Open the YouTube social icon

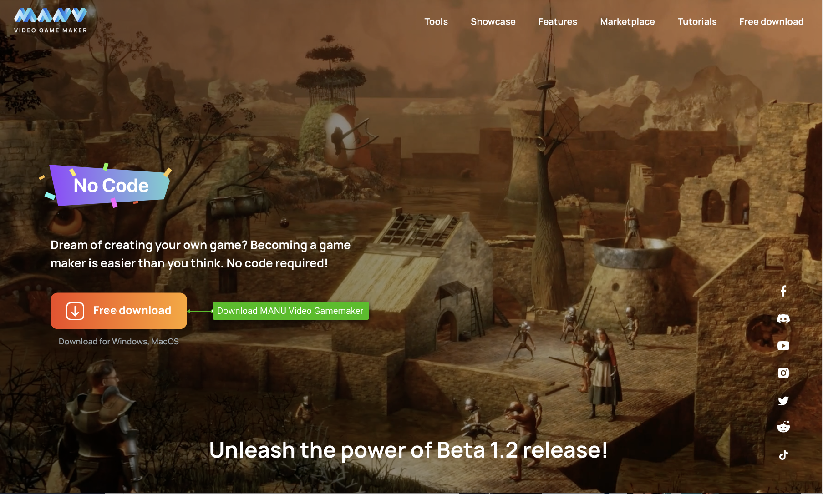coord(783,346)
